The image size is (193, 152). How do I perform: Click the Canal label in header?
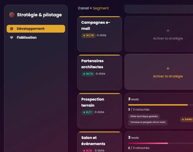(x=84, y=8)
